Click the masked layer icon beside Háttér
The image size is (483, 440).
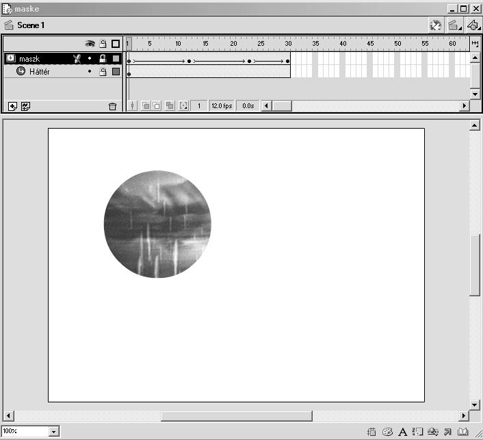tap(21, 71)
